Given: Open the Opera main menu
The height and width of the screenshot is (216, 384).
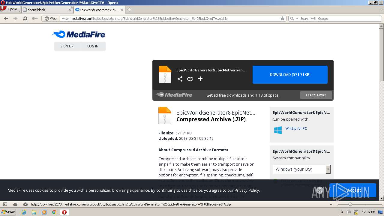Looking at the screenshot, I should pyautogui.click(x=10, y=9).
